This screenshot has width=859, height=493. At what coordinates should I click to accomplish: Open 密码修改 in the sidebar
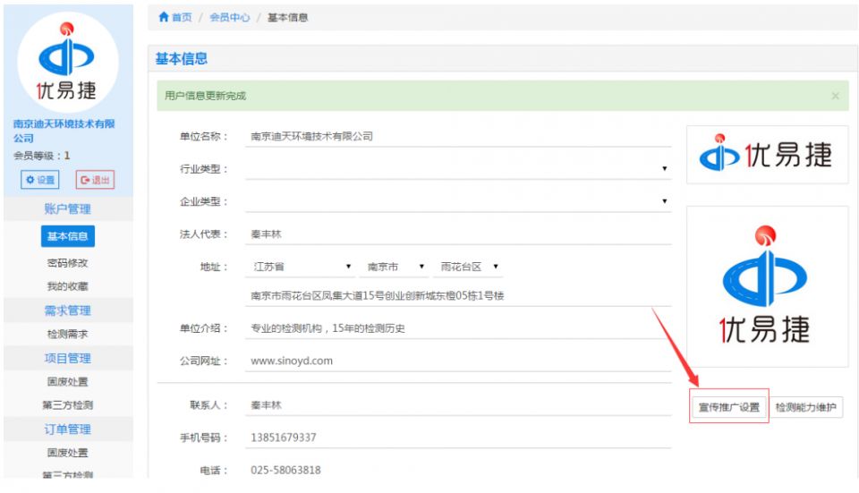coord(67,263)
